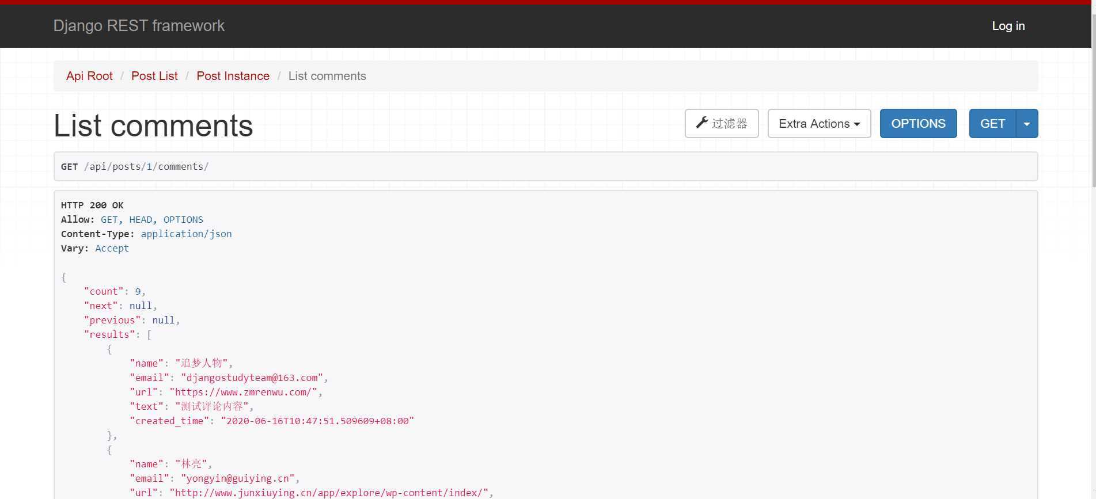Click the Log in link
Viewport: 1096px width, 499px height.
tap(1008, 26)
